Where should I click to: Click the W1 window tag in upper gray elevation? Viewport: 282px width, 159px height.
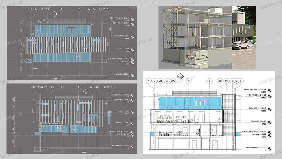pos(36,68)
